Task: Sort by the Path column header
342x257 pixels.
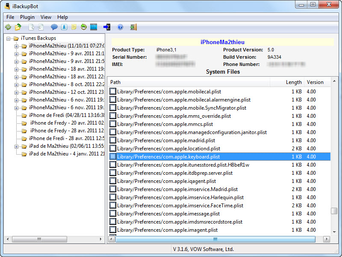Action: (x=189, y=82)
